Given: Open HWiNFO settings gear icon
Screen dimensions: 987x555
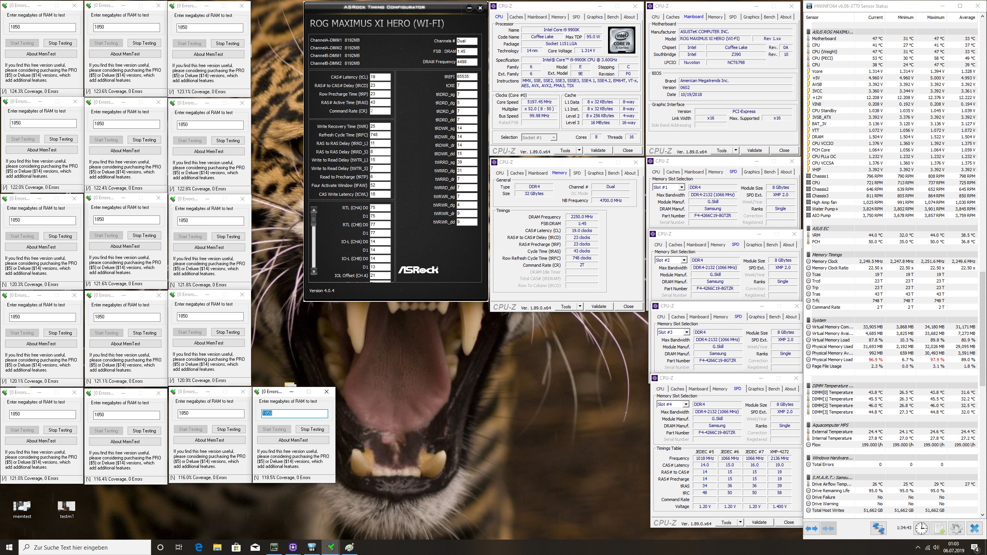Looking at the screenshot, I should [956, 528].
